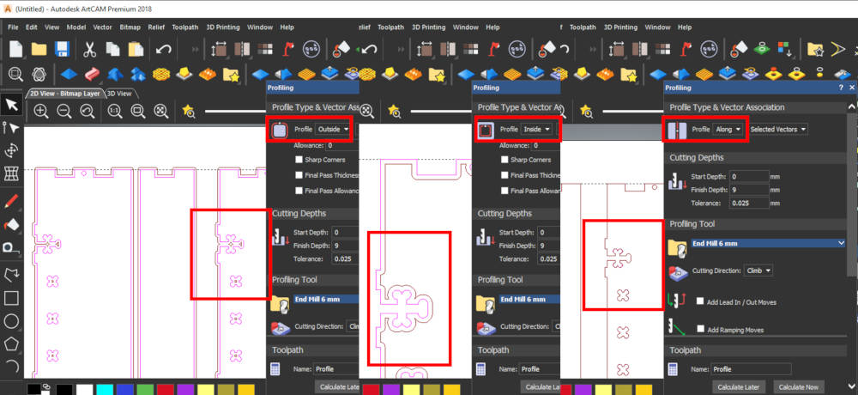Image resolution: width=858 pixels, height=395 pixels.
Task: Select the Create Arc tool
Action: (12, 366)
